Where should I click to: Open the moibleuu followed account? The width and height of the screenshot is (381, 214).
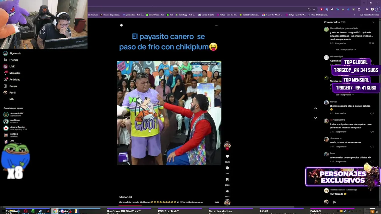pos(12,121)
